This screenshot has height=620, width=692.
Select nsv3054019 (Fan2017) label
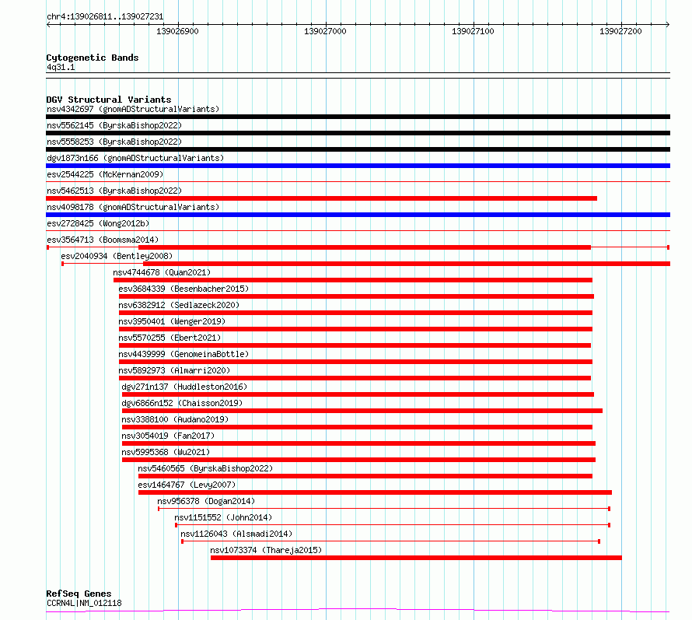[168, 436]
